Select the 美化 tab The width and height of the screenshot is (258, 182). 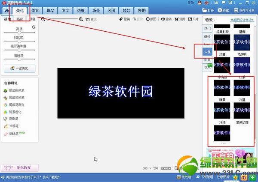coord(20,11)
